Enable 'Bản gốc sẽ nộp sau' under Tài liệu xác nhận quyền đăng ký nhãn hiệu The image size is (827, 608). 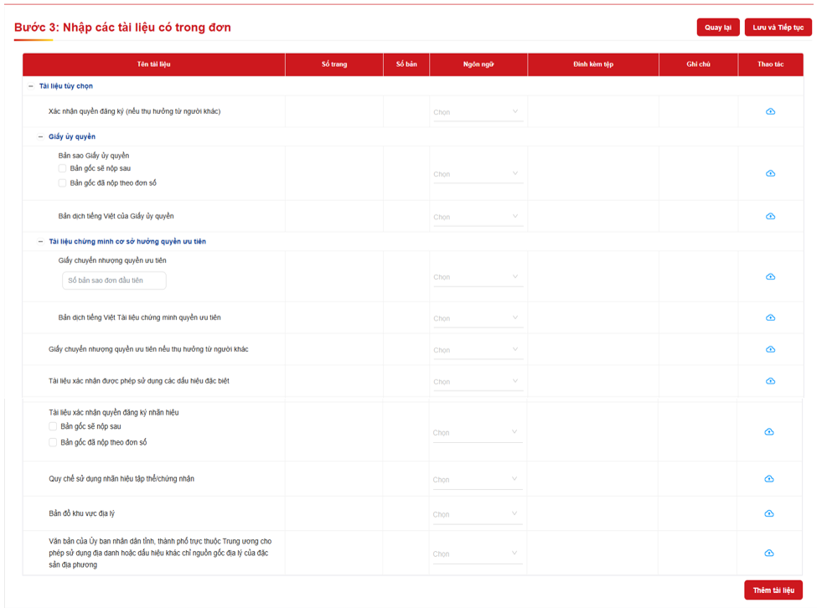click(53, 426)
